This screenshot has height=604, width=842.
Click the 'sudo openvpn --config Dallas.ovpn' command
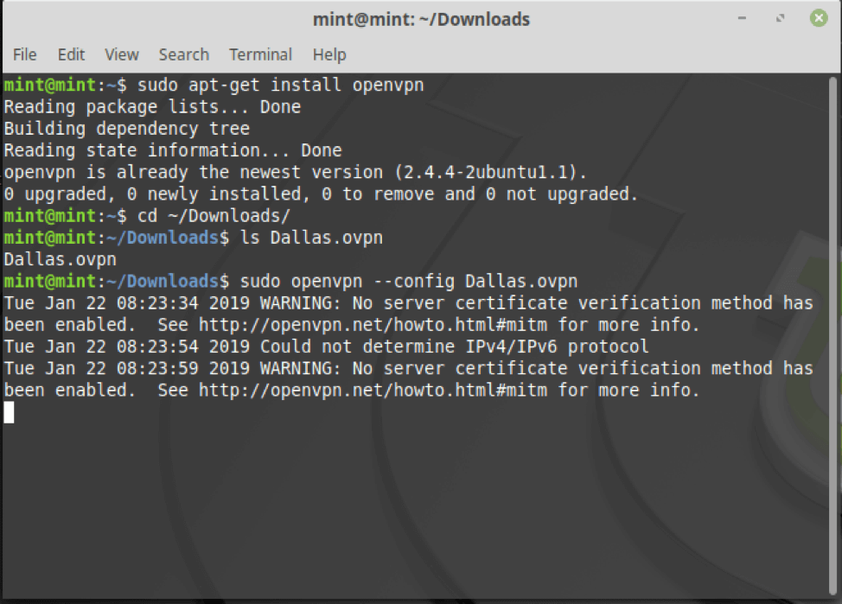coord(409,282)
